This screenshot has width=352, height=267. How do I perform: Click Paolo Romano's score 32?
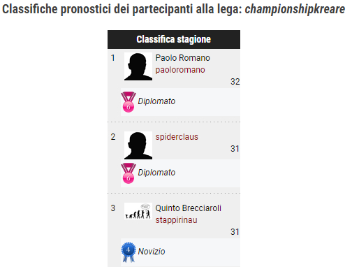click(235, 82)
